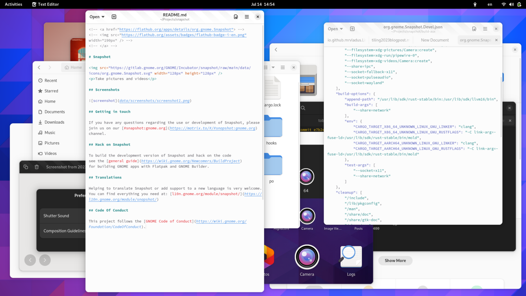Screen dimensions: 526x296
Task: Open the flathub-badge-i-en.png link
Action: (184, 35)
